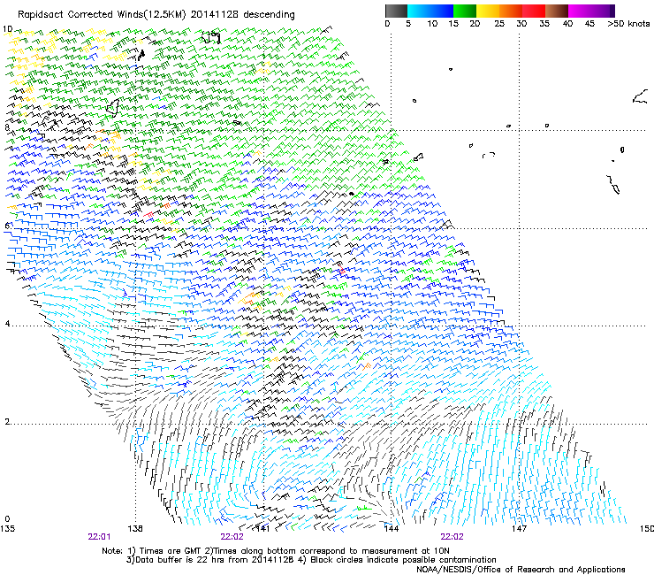
Task: Click the latitude label '10'
Action: click(7, 29)
